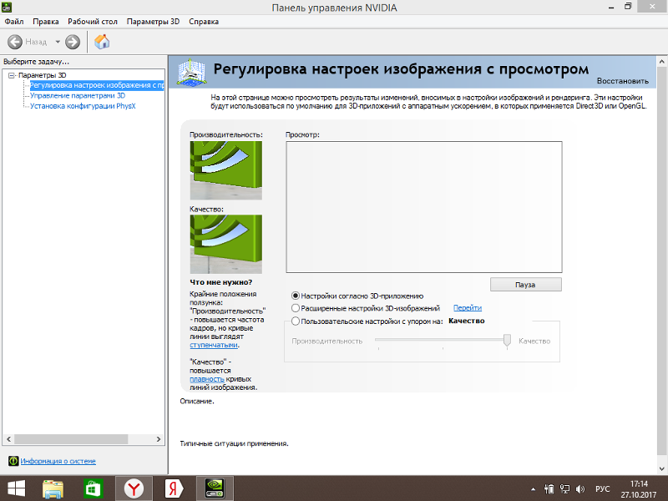Open the Справка menu
Image resolution: width=668 pixels, height=501 pixels.
point(204,22)
